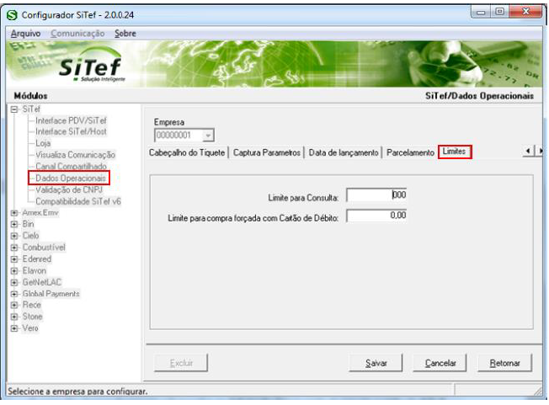Click the Salvar button

(x=376, y=363)
